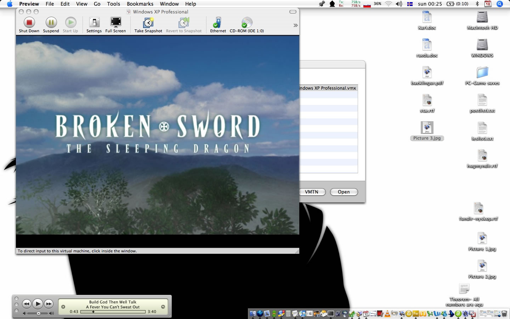Open the File menu

point(50,4)
